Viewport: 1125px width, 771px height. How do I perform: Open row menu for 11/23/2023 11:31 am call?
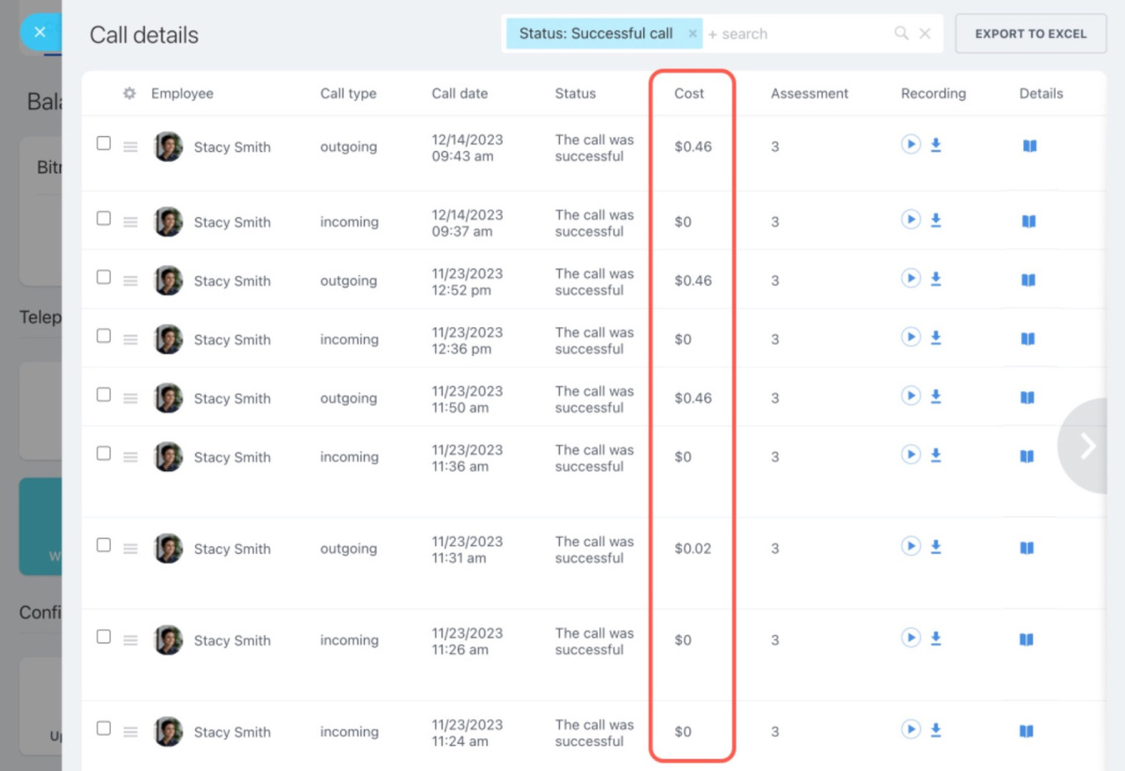pyautogui.click(x=130, y=549)
